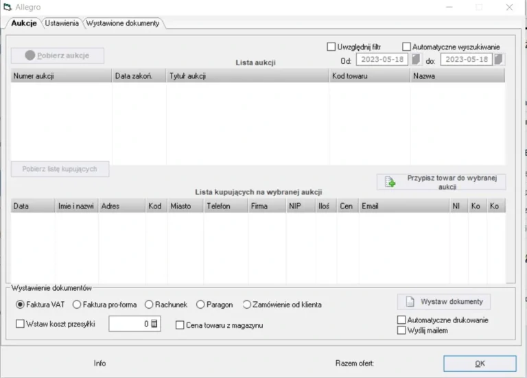Tick the Wyślij mailem checkbox
Viewport: 527px width, 378px height.
[x=401, y=330]
